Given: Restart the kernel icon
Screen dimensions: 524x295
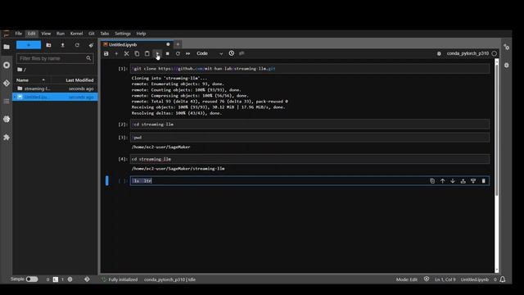Looking at the screenshot, I should [178, 53].
